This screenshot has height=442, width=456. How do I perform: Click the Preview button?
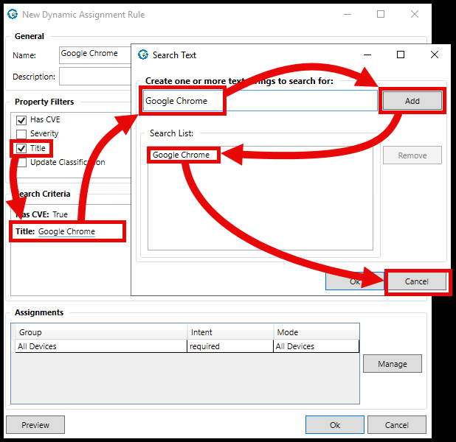[35, 425]
